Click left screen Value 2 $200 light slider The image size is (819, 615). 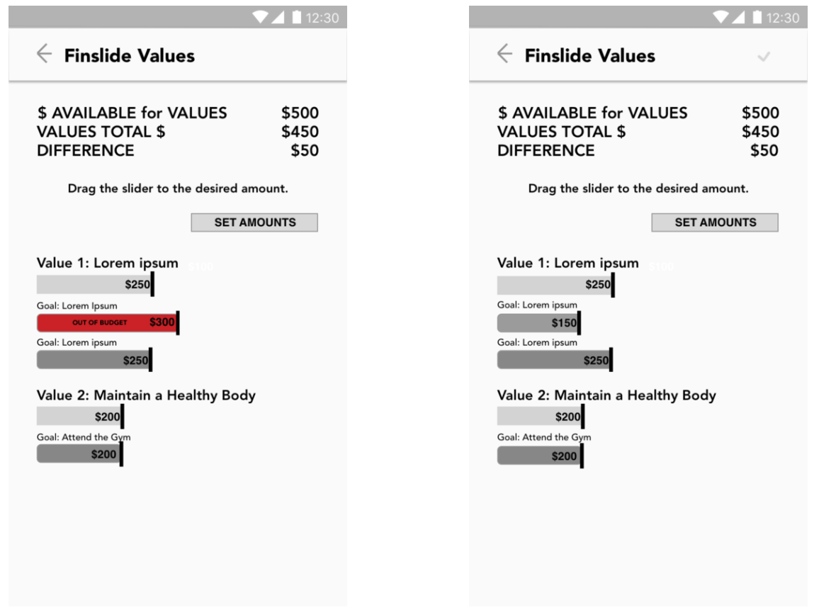tap(81, 417)
